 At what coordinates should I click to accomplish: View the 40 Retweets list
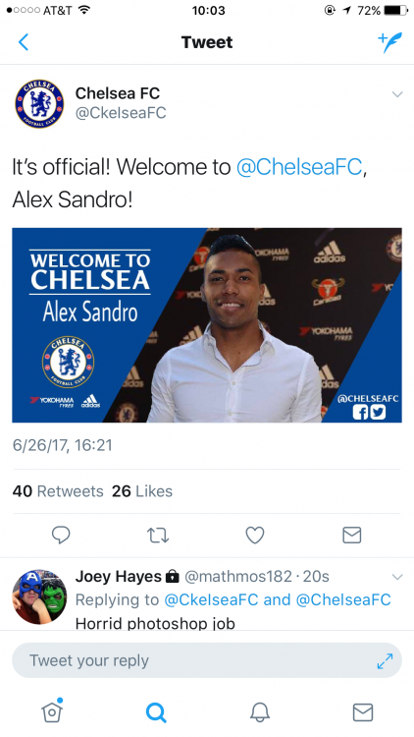pos(58,491)
